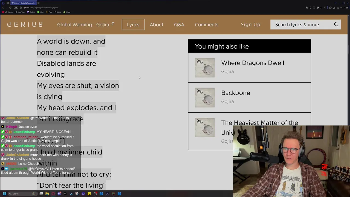Open the Windows Start menu
This screenshot has height=197, width=350.
(4, 194)
